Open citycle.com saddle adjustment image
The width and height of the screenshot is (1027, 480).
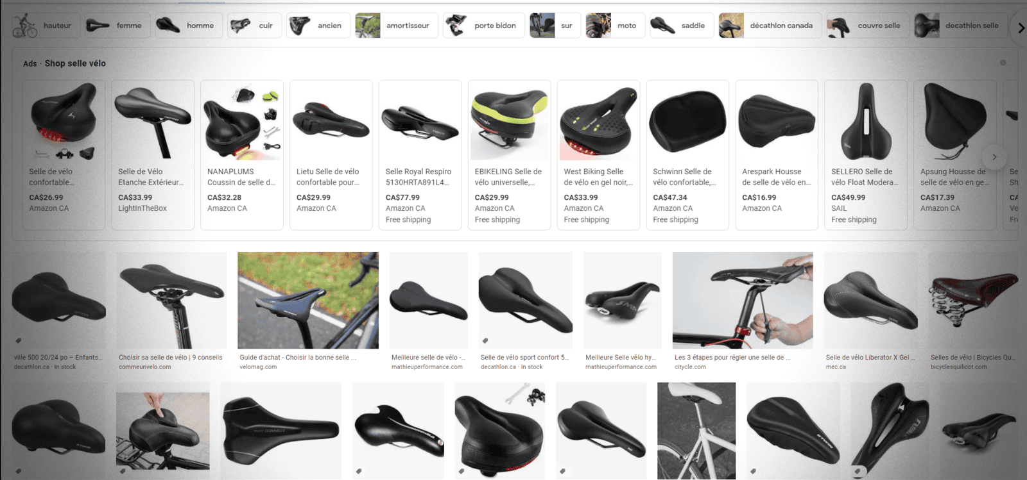coord(743,300)
